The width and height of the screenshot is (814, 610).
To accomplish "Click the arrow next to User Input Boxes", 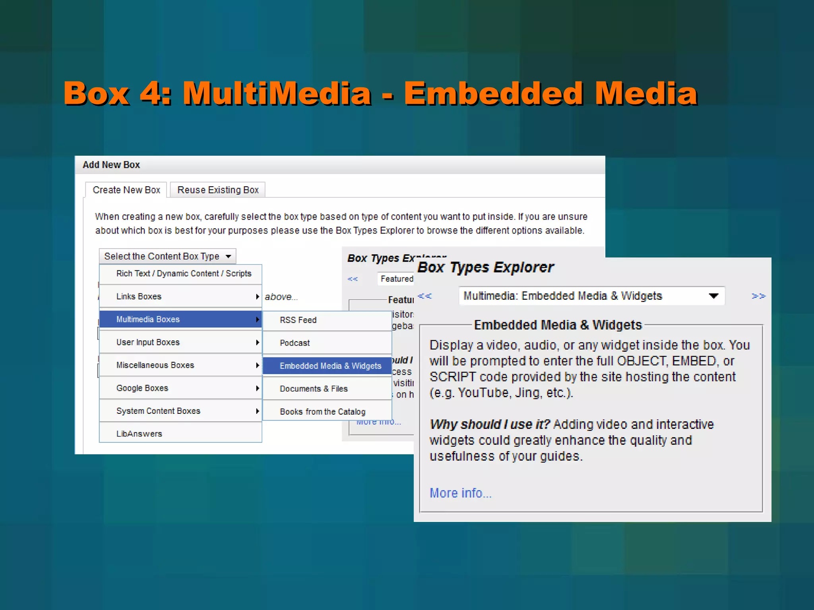I will click(257, 342).
